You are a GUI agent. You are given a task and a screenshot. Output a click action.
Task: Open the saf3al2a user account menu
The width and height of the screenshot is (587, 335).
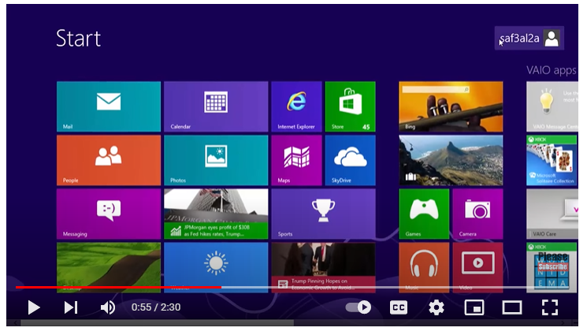[529, 38]
